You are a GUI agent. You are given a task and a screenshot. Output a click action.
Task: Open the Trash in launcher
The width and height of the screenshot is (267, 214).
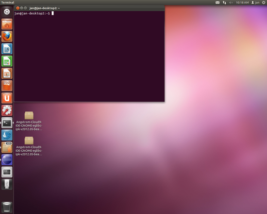coord(7,207)
